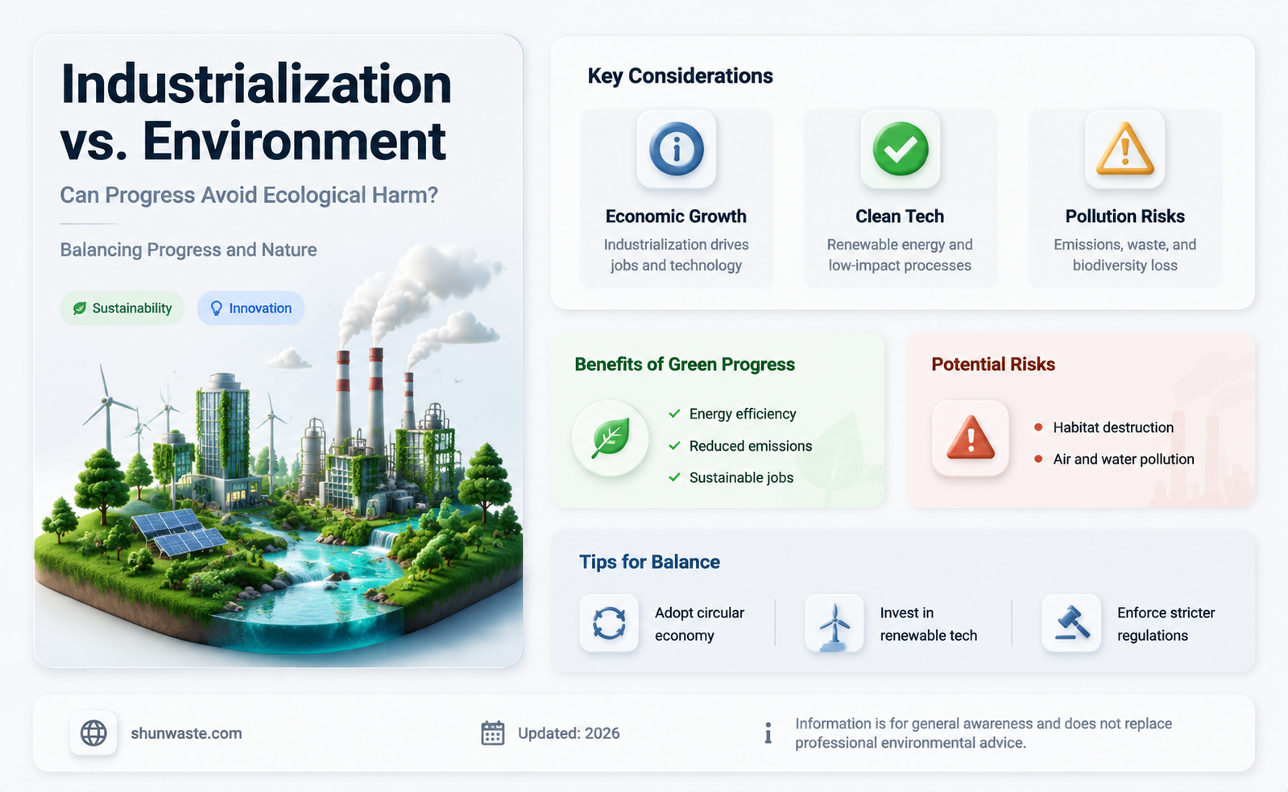Click 'Industrialization drives jobs and technology' description
This screenshot has height=792, width=1288.
[x=676, y=255]
